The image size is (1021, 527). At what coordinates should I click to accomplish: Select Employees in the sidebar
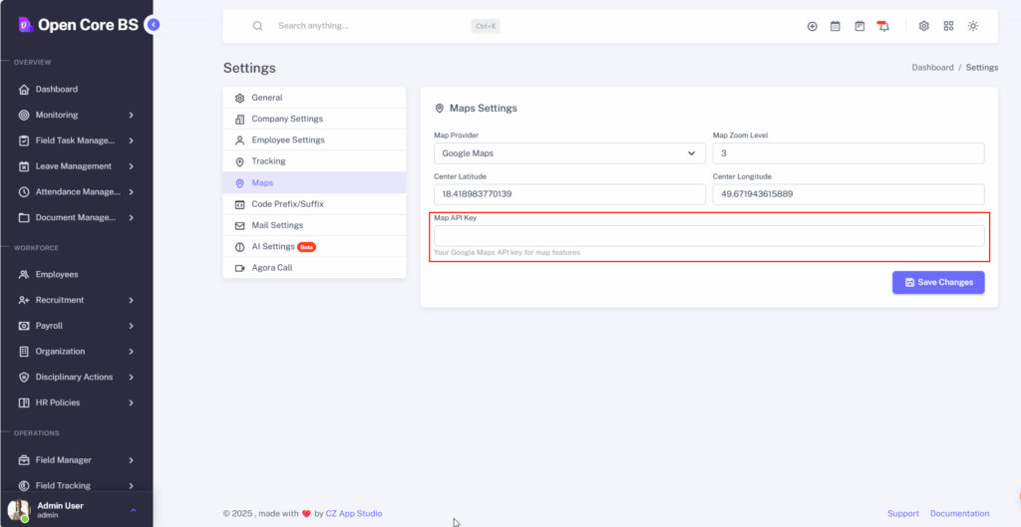[57, 274]
